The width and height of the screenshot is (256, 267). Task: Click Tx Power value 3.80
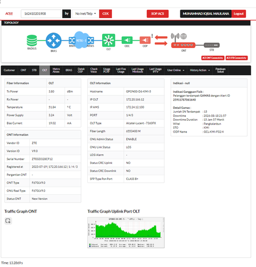[x=52, y=91]
